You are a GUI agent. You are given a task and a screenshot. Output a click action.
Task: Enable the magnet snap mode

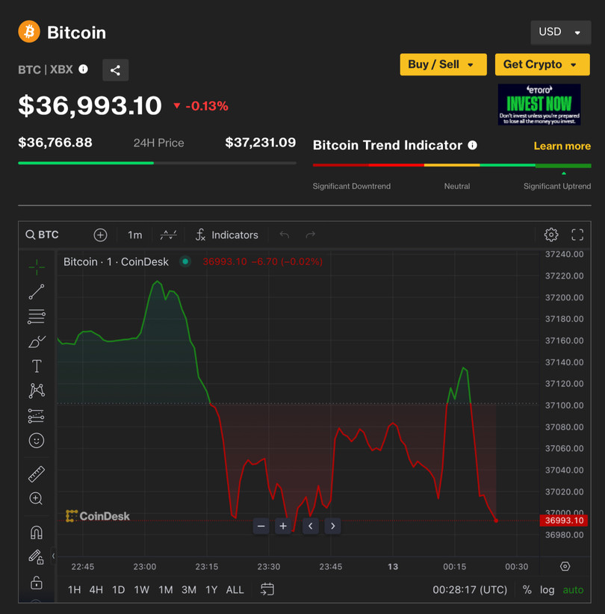point(37,533)
